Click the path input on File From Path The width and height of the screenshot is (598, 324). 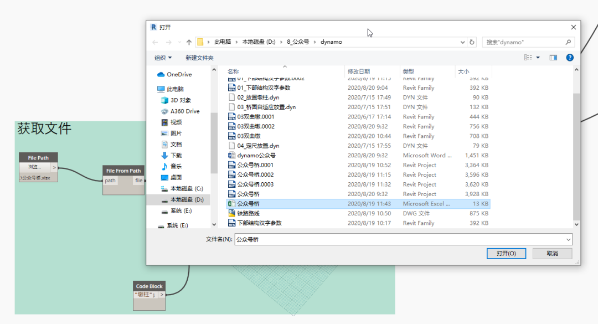click(x=110, y=181)
